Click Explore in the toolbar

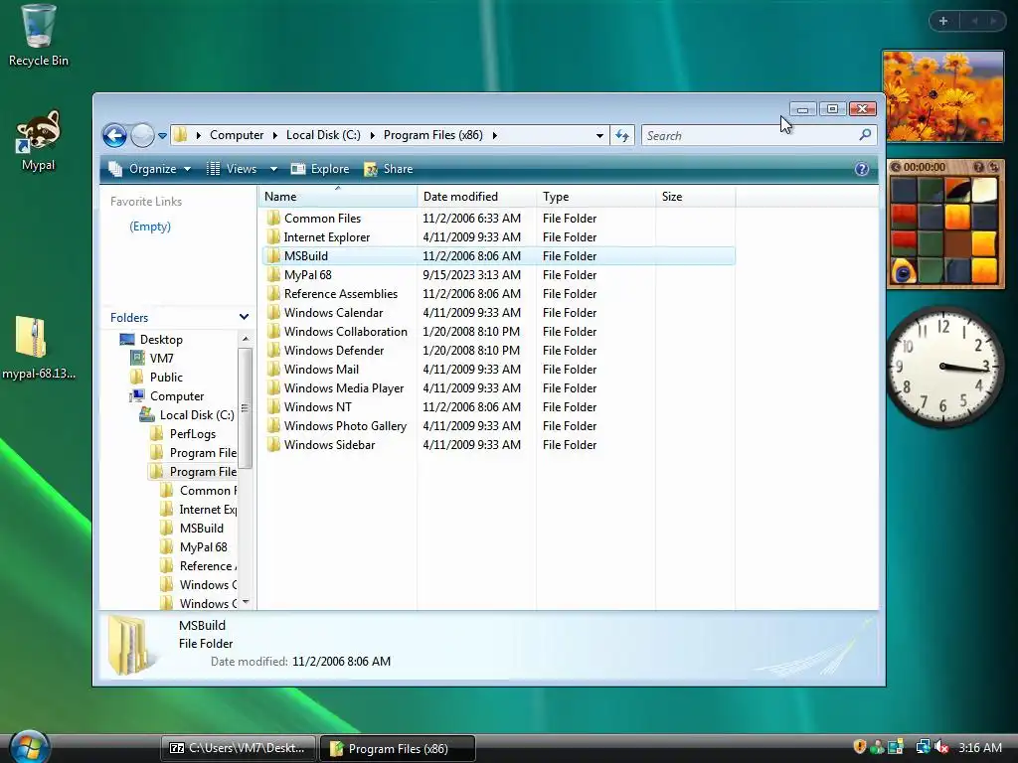click(320, 169)
